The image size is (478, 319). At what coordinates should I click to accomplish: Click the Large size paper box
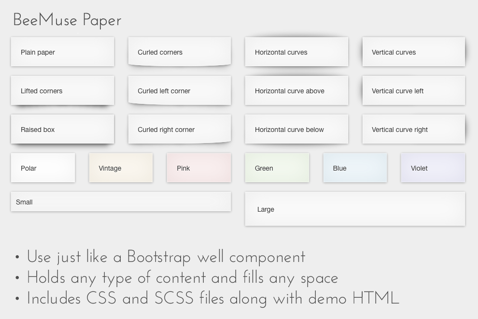pos(355,209)
